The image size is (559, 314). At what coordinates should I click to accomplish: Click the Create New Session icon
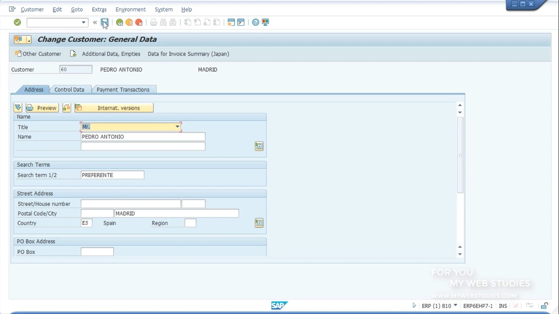tap(231, 22)
